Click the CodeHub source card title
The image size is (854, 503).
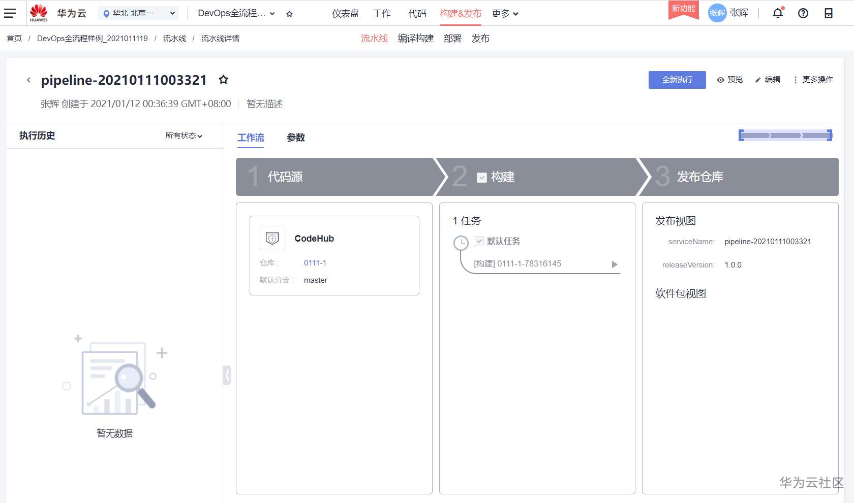(314, 239)
